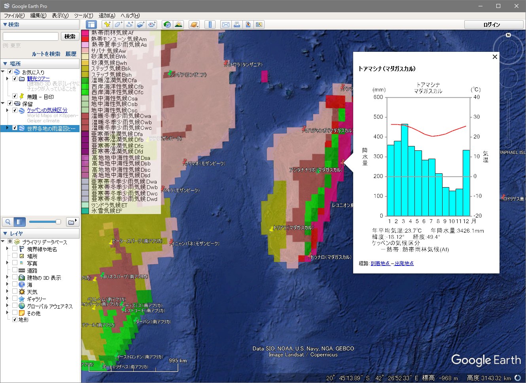Add a new placemark with the pushpin tool
Screen dimensions: 526x383
coord(107,25)
